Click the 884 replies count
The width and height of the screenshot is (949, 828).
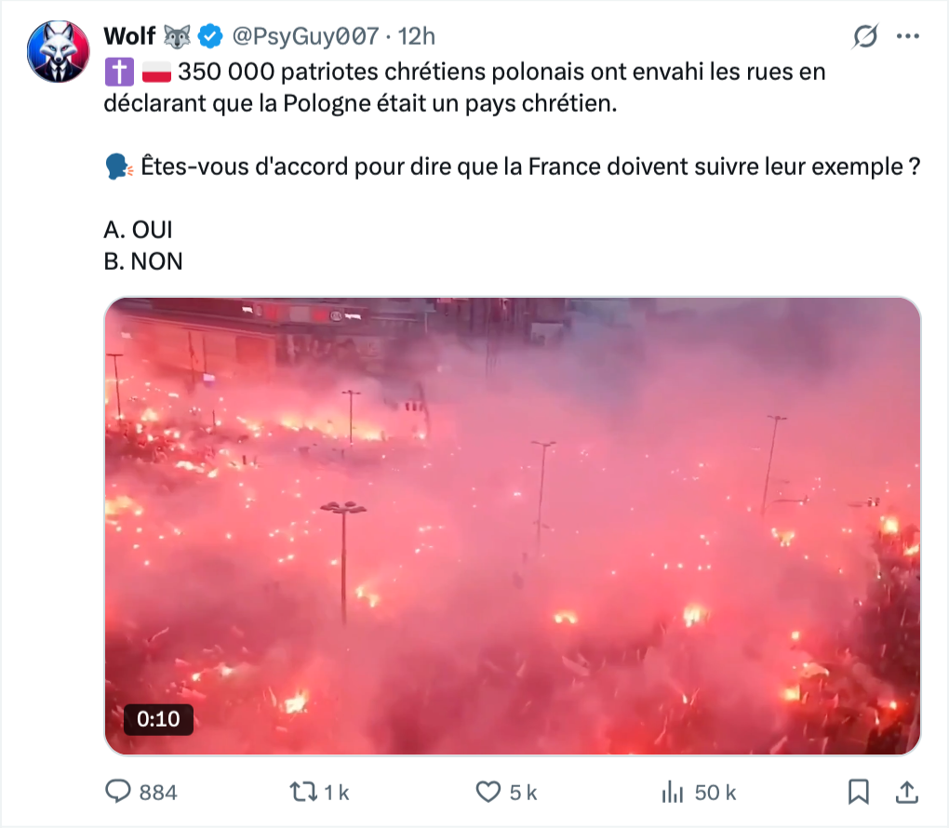158,793
